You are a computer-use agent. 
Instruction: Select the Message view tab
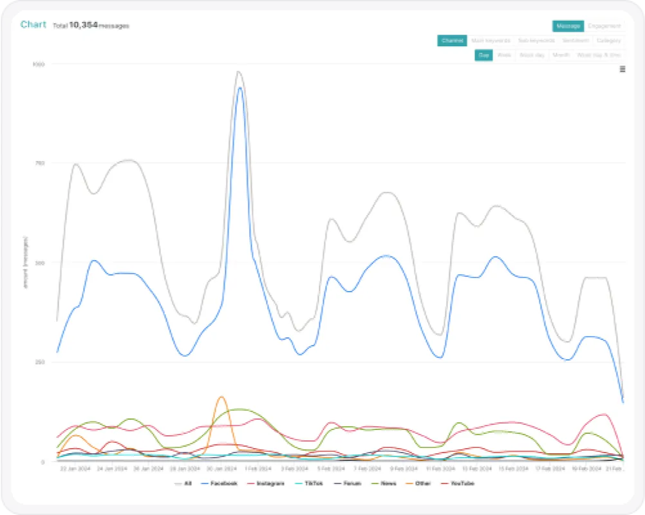568,26
